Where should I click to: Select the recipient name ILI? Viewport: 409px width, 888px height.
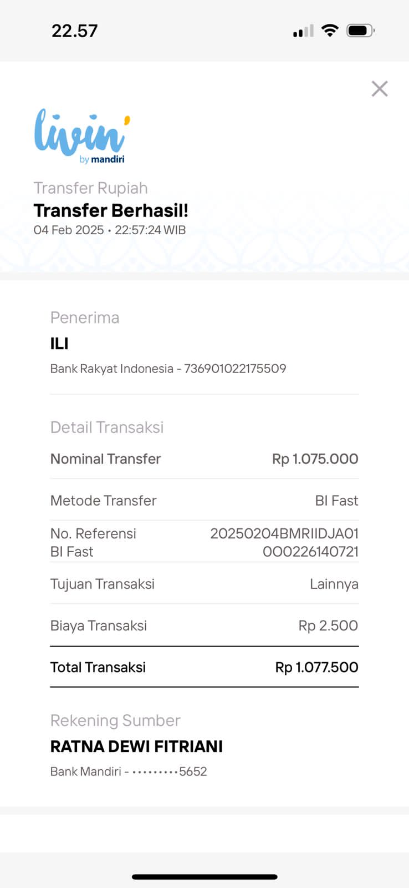59,344
